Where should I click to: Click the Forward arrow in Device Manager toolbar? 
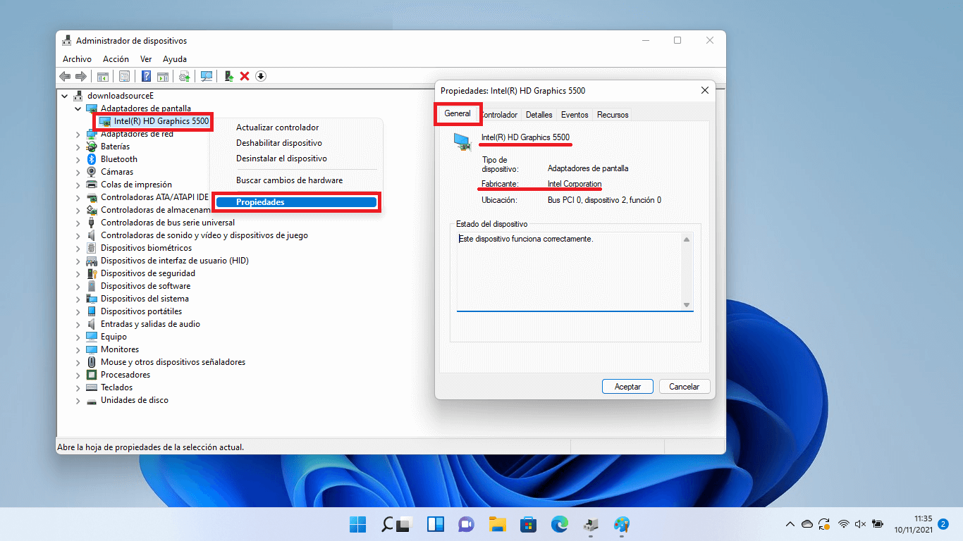(x=81, y=76)
